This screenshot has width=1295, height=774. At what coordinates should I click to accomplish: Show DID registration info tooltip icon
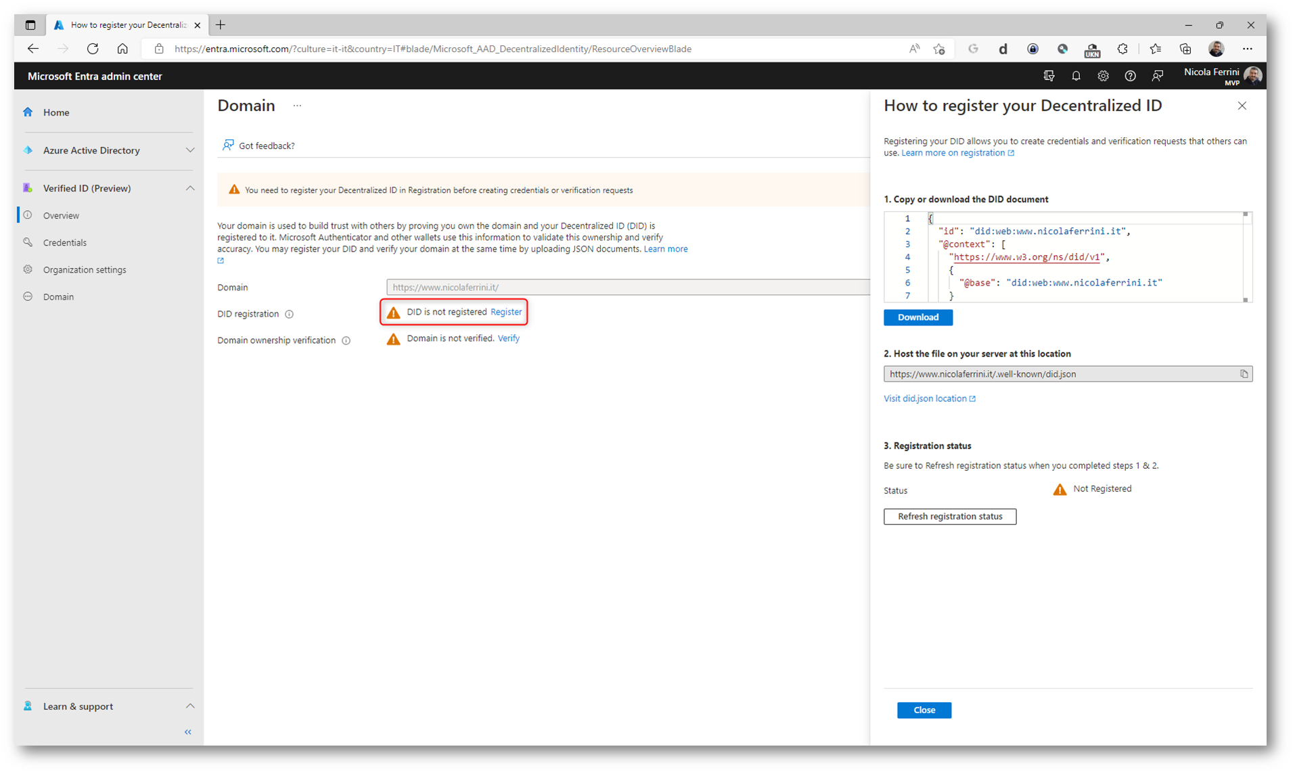tap(289, 314)
